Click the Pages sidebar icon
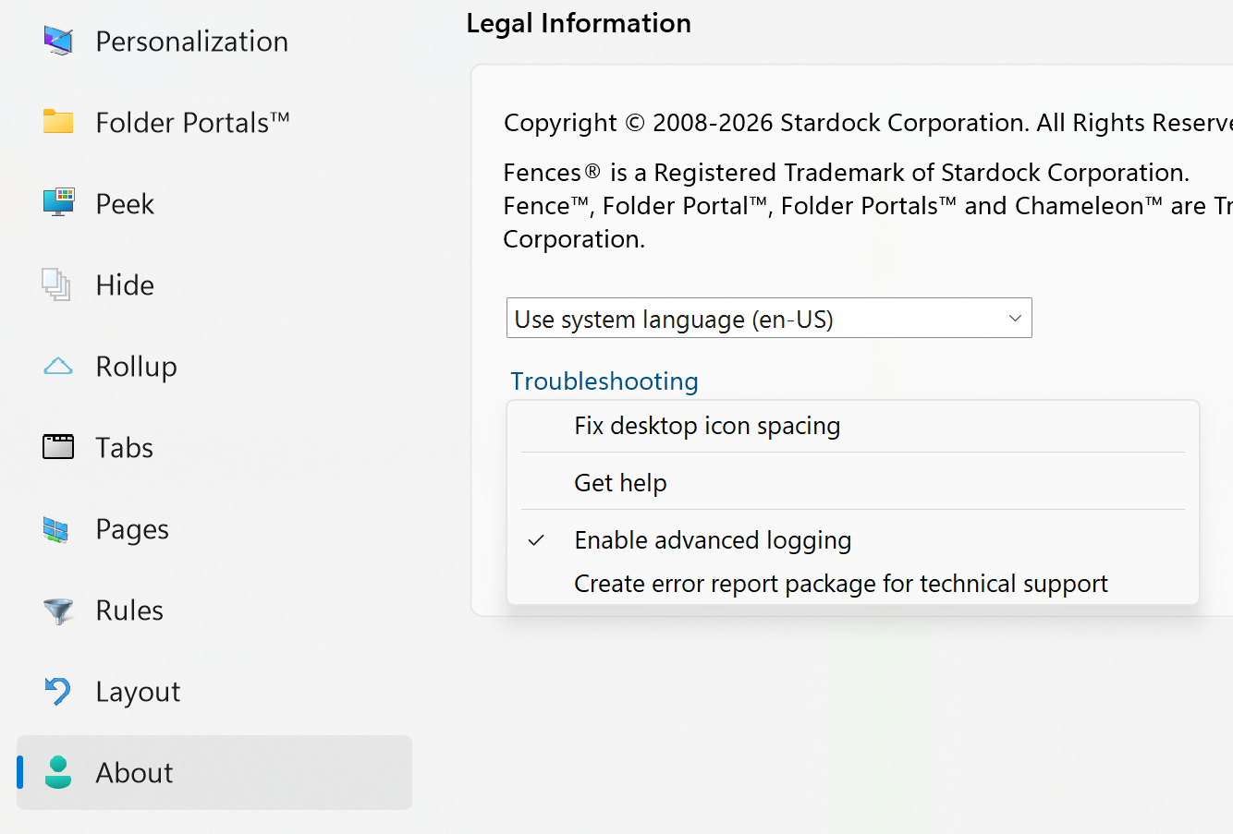Viewport: 1233px width, 834px height. click(57, 529)
